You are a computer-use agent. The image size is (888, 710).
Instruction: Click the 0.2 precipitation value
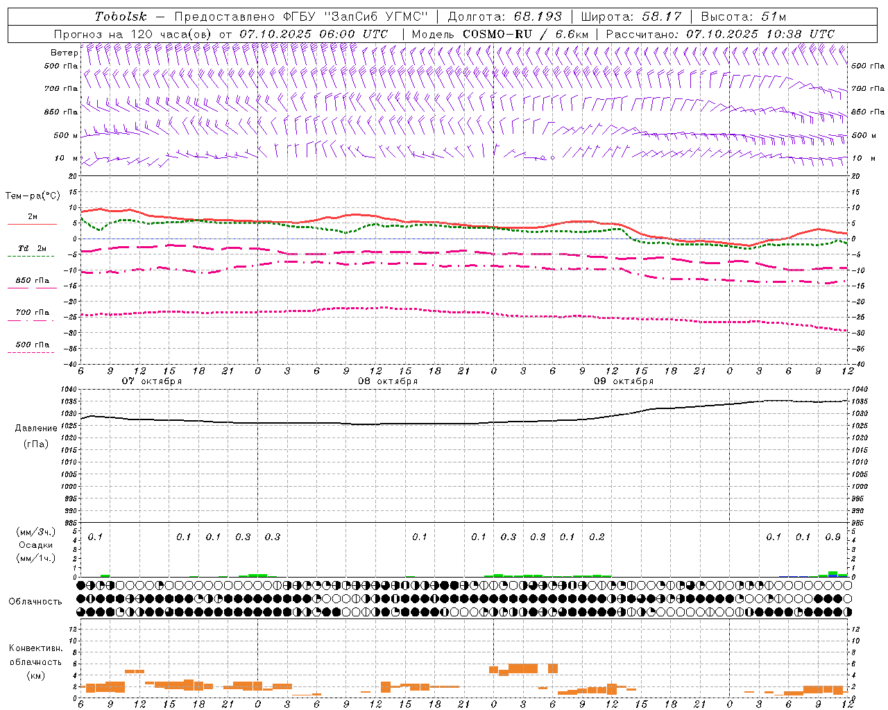point(597,537)
